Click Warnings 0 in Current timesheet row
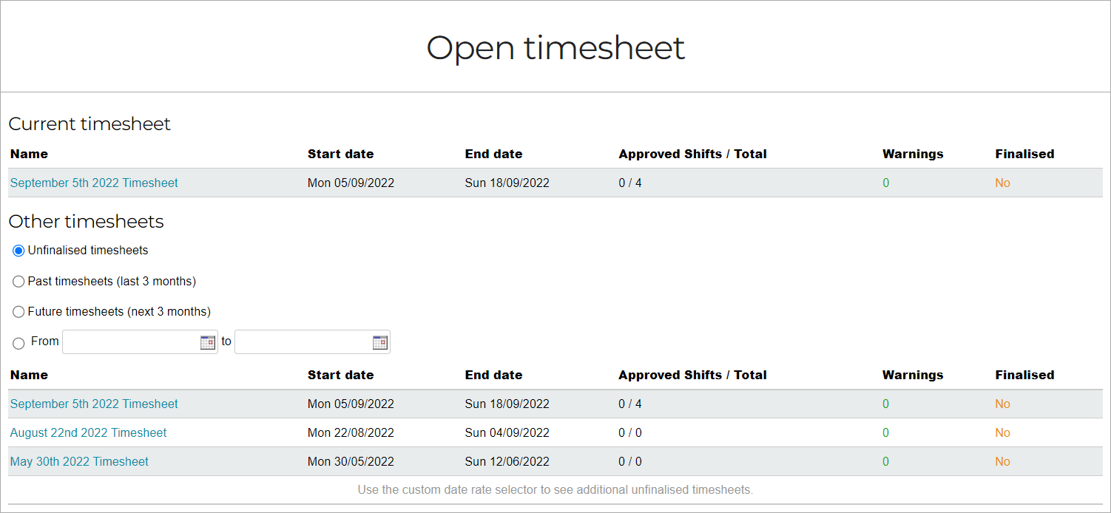The height and width of the screenshot is (513, 1111). pyautogui.click(x=885, y=183)
